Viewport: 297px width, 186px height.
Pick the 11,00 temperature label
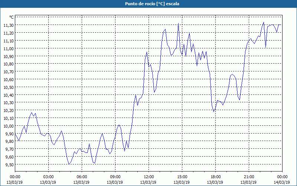pos(9,48)
